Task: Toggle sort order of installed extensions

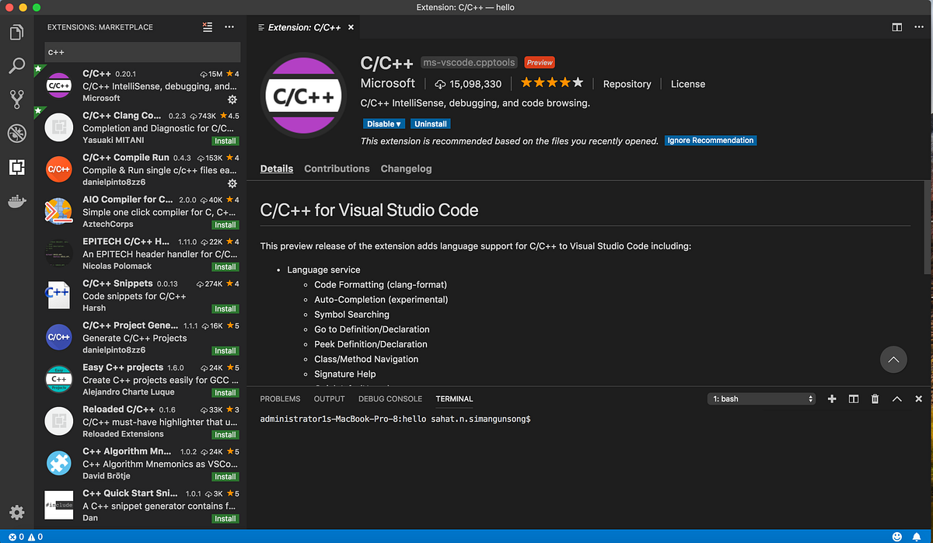Action: (x=229, y=26)
